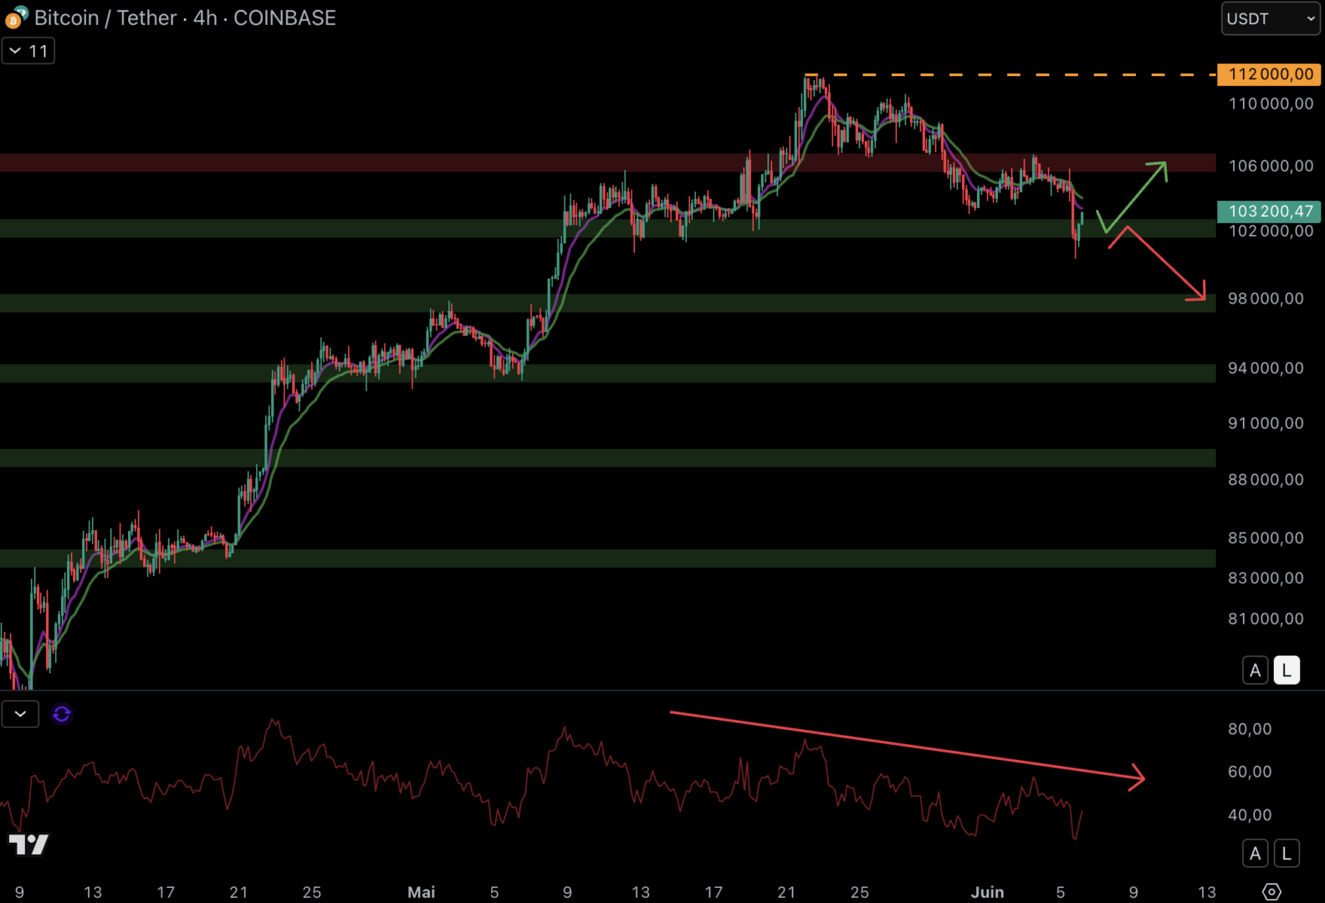Click the 102 000,00 price axis value
The width and height of the screenshot is (1325, 903).
(x=1271, y=232)
